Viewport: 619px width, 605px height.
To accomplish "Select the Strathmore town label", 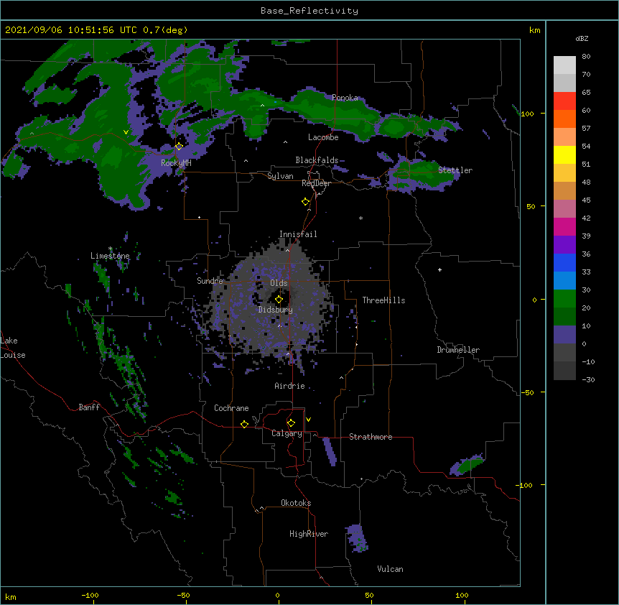I will point(371,437).
